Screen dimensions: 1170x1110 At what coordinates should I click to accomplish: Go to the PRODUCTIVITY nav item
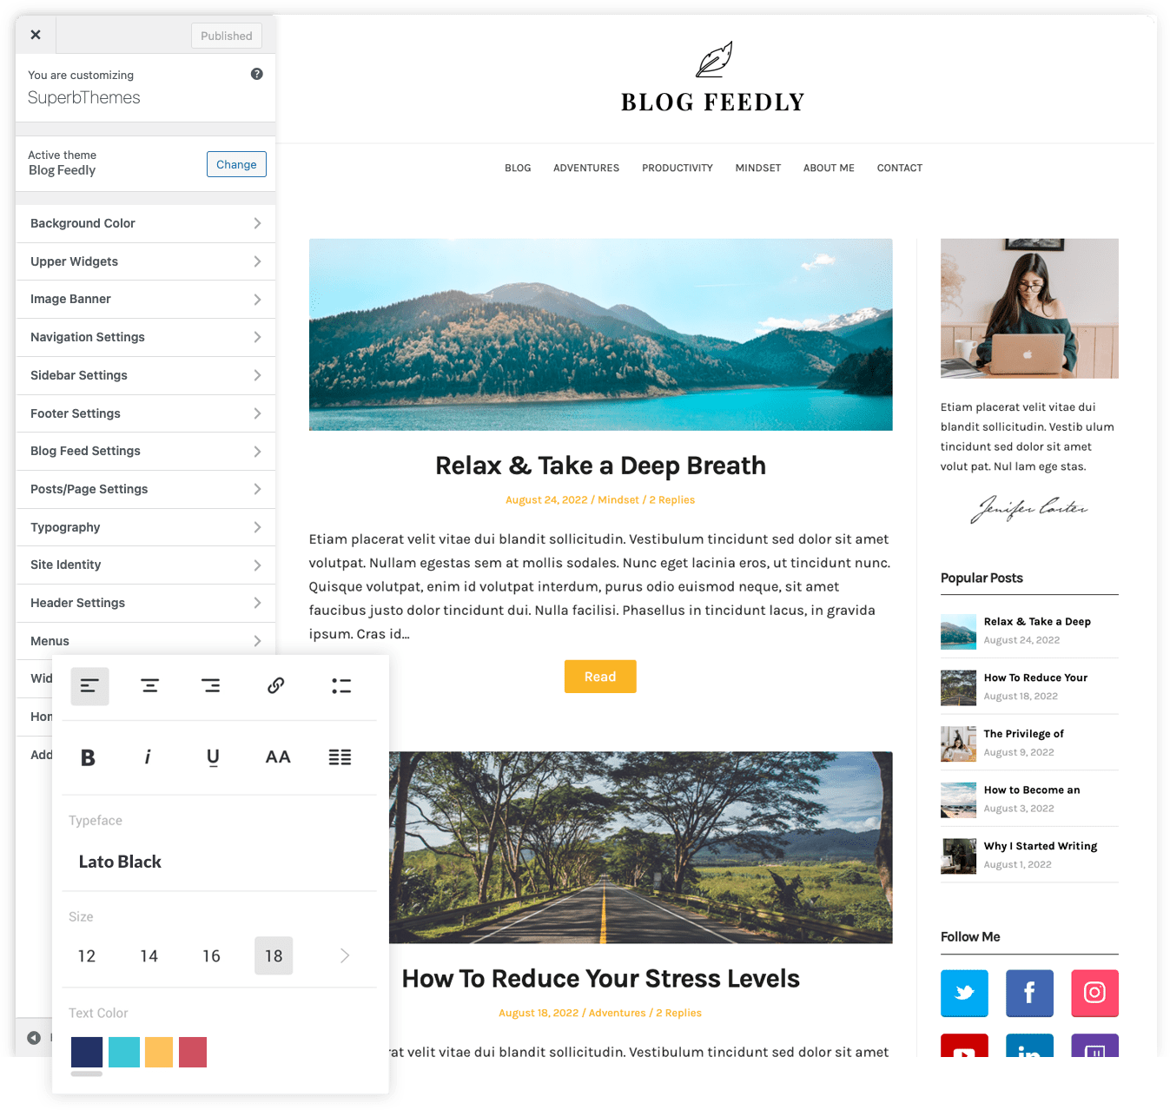[678, 168]
